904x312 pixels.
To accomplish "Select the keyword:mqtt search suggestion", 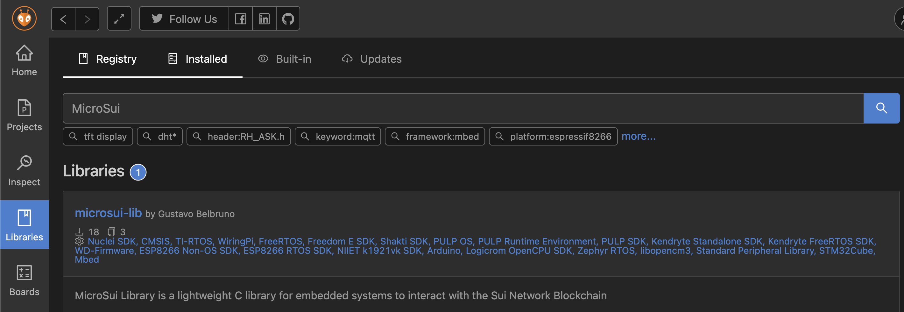I will (338, 137).
